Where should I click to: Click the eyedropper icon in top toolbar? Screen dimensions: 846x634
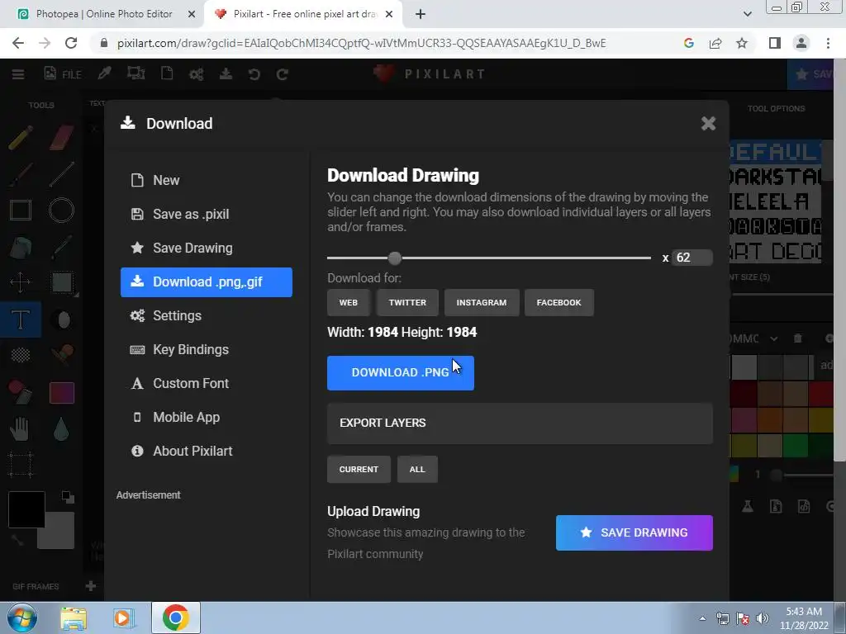click(105, 73)
